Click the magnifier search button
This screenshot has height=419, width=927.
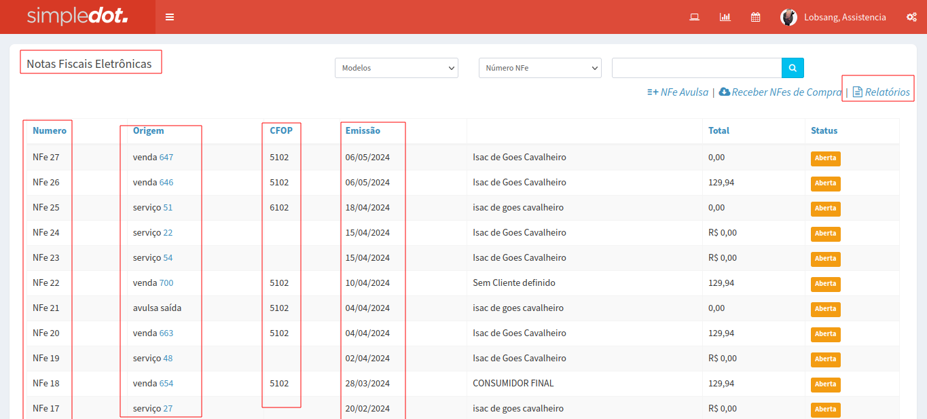tap(793, 68)
